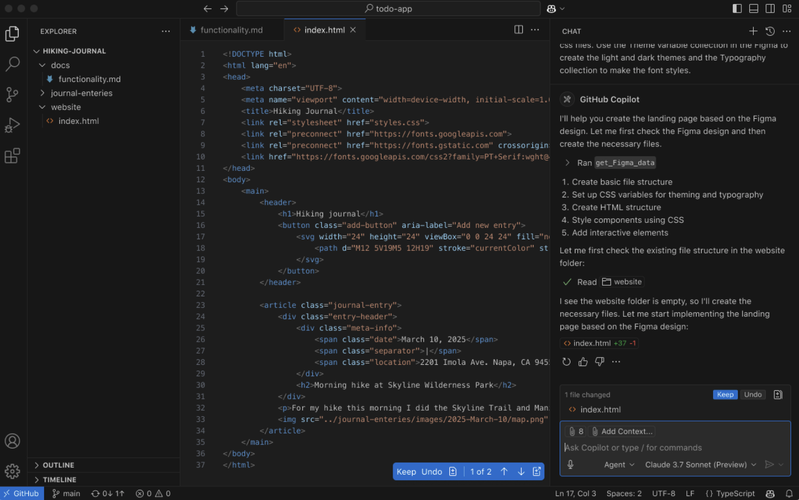799x500 pixels.
Task: Activate voice input microphone in chat box
Action: 570,464
